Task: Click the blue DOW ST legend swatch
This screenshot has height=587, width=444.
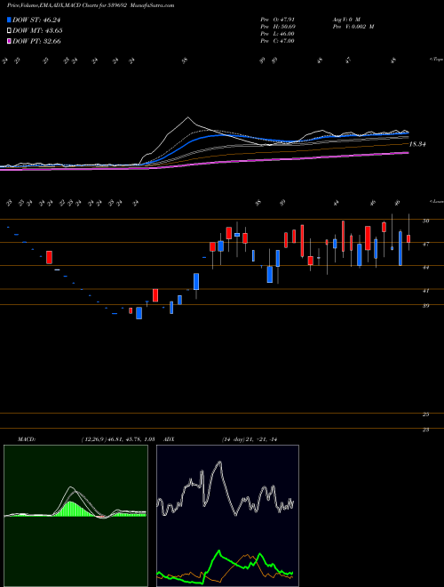Action: click(10, 20)
